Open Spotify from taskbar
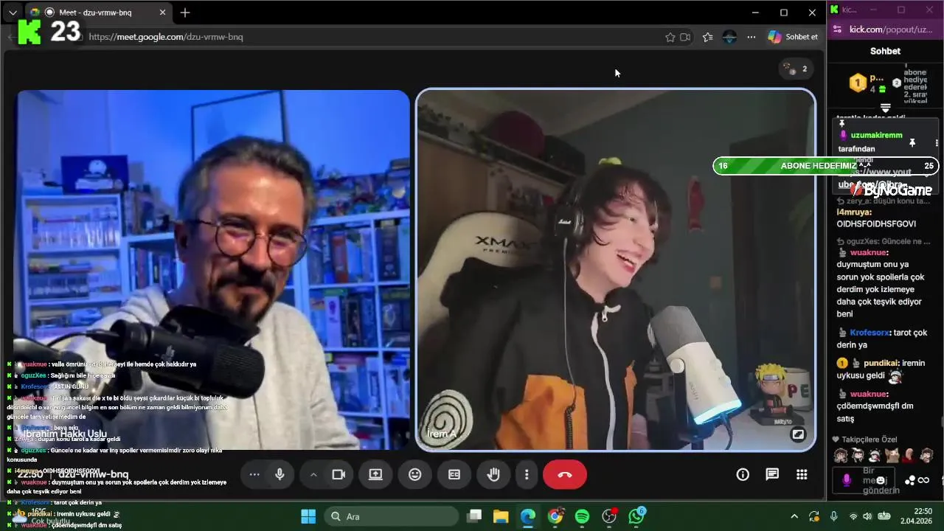Viewport: 944px width, 531px height. click(582, 516)
